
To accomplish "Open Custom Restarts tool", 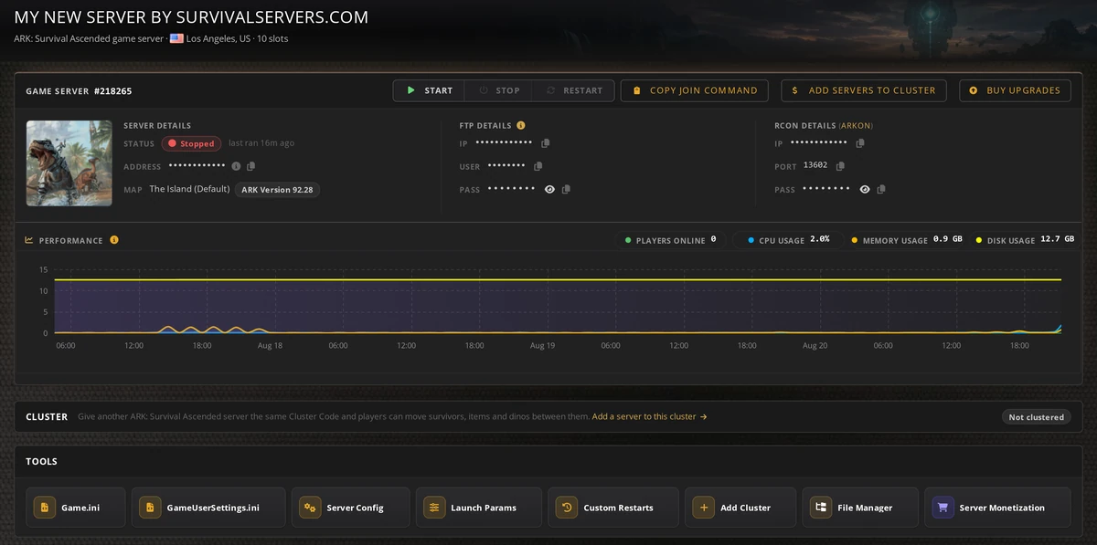I will click(613, 508).
